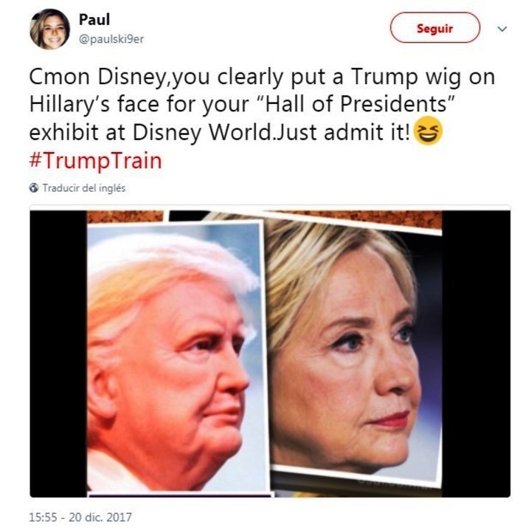This screenshot has height=530, width=531.
Task: Click the display name Paul
Action: tap(94, 20)
